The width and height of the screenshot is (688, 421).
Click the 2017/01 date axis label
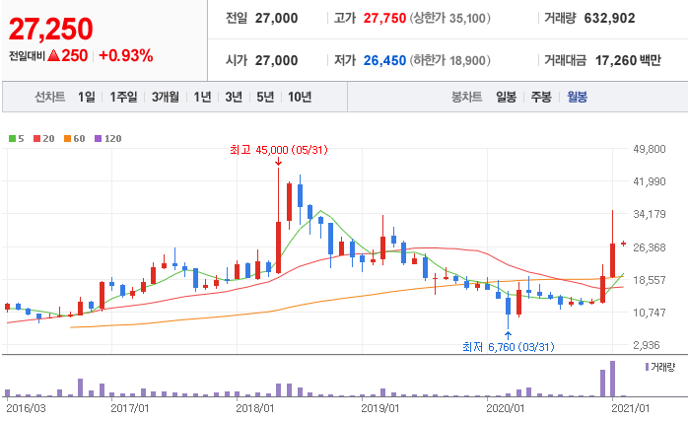pyautogui.click(x=130, y=408)
